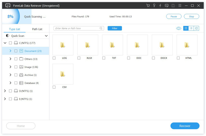Viewport: 206px width, 136px height.
Task: Click the save scan floppy icon
Action: (x=173, y=6)
